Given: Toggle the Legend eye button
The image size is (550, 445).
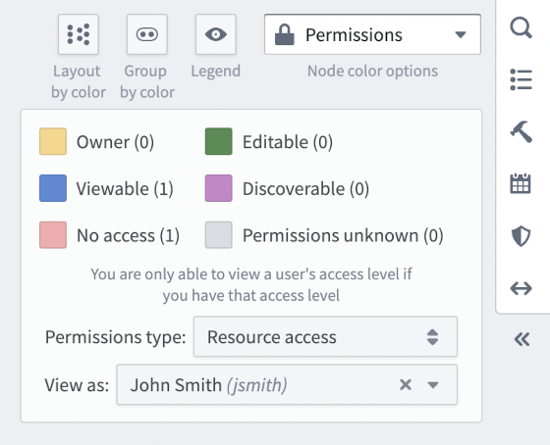Looking at the screenshot, I should pyautogui.click(x=216, y=34).
